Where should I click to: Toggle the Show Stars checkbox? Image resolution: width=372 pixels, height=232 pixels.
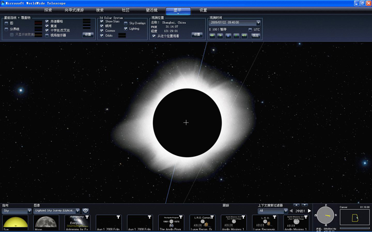[102, 22]
